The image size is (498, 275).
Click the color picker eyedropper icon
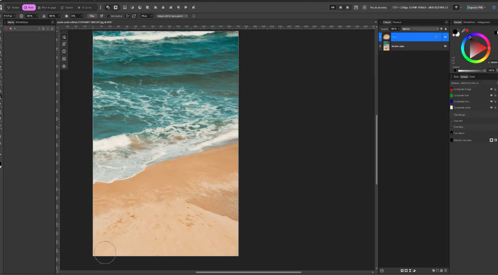(x=463, y=30)
